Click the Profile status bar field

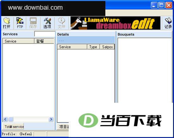[17, 134]
